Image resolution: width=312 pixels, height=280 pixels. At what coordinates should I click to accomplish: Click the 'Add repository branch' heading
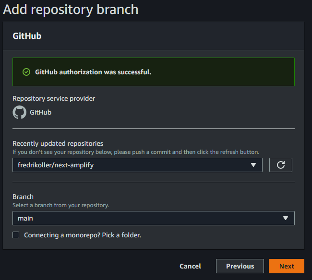[71, 10]
